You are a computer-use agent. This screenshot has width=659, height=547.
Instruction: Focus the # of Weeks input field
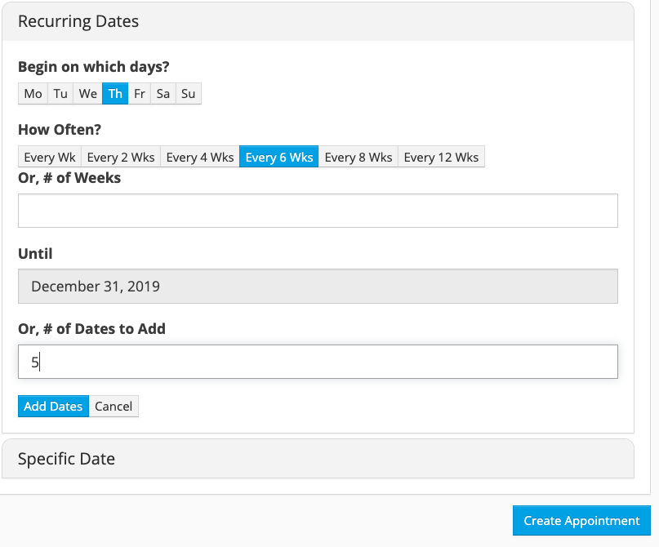click(x=318, y=211)
